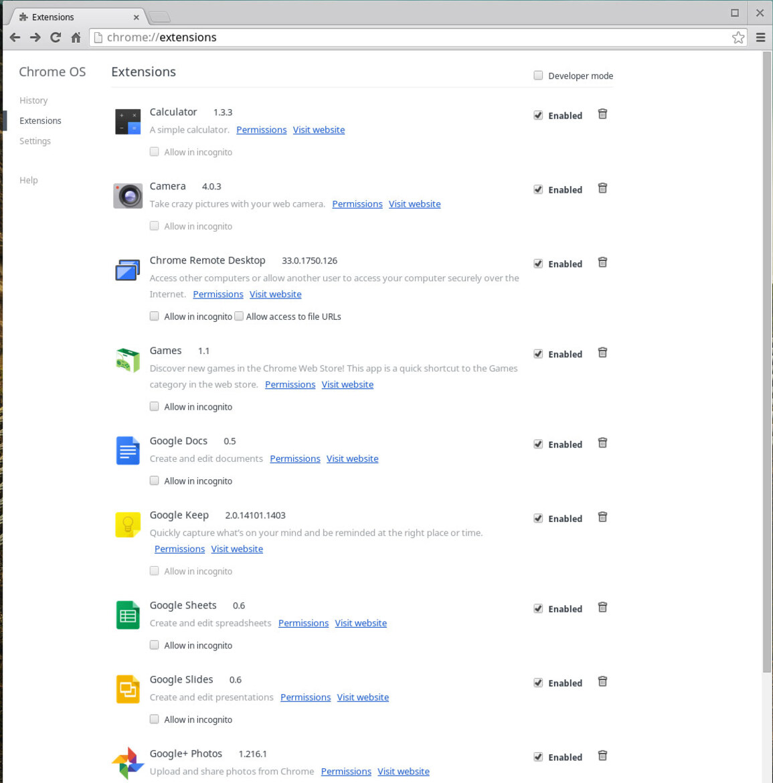Click the Chrome Remote Desktop icon

coord(128,270)
